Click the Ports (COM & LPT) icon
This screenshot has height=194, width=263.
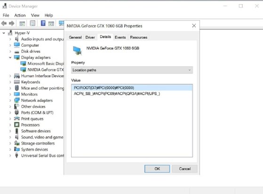click(x=16, y=113)
